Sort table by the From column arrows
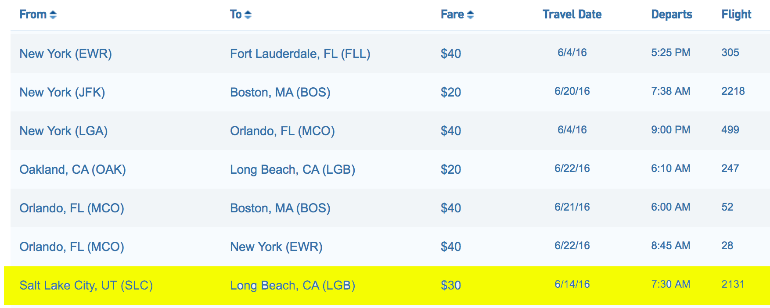 [53, 15]
